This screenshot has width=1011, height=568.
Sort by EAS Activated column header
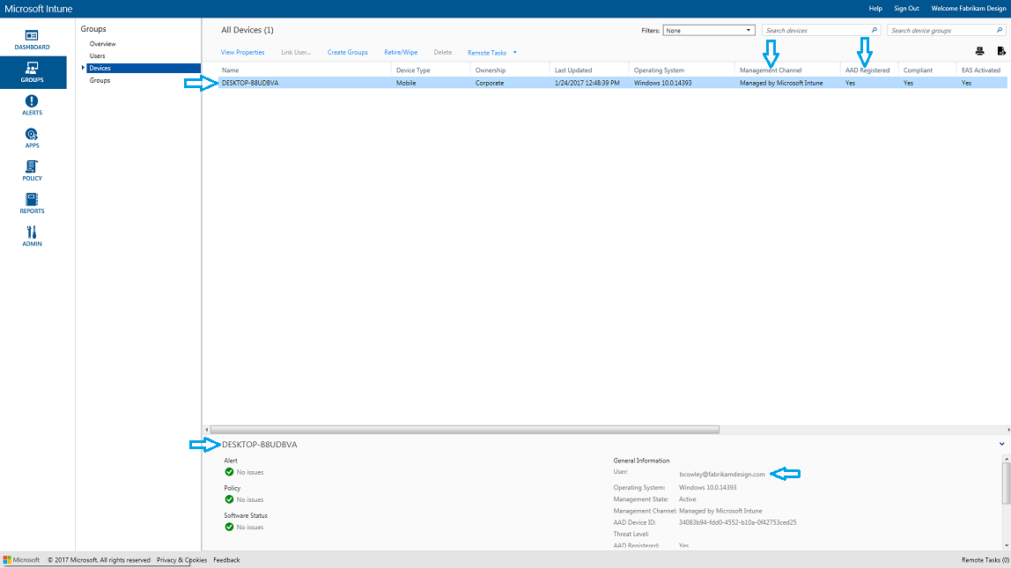981,70
